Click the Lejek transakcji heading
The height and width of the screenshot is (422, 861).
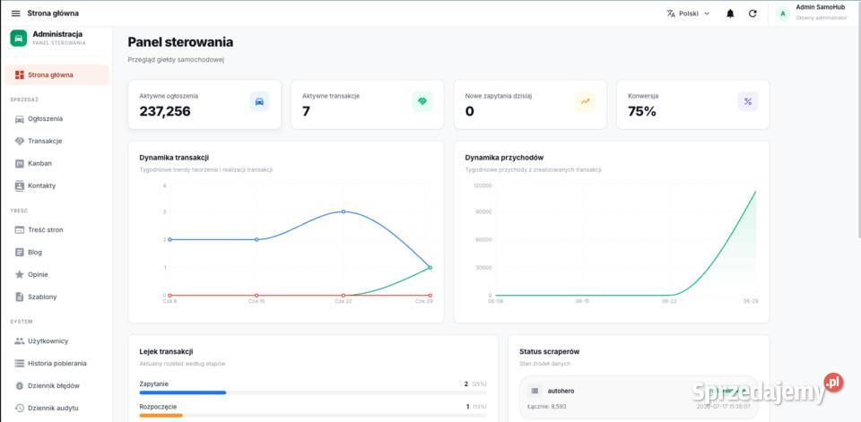166,351
